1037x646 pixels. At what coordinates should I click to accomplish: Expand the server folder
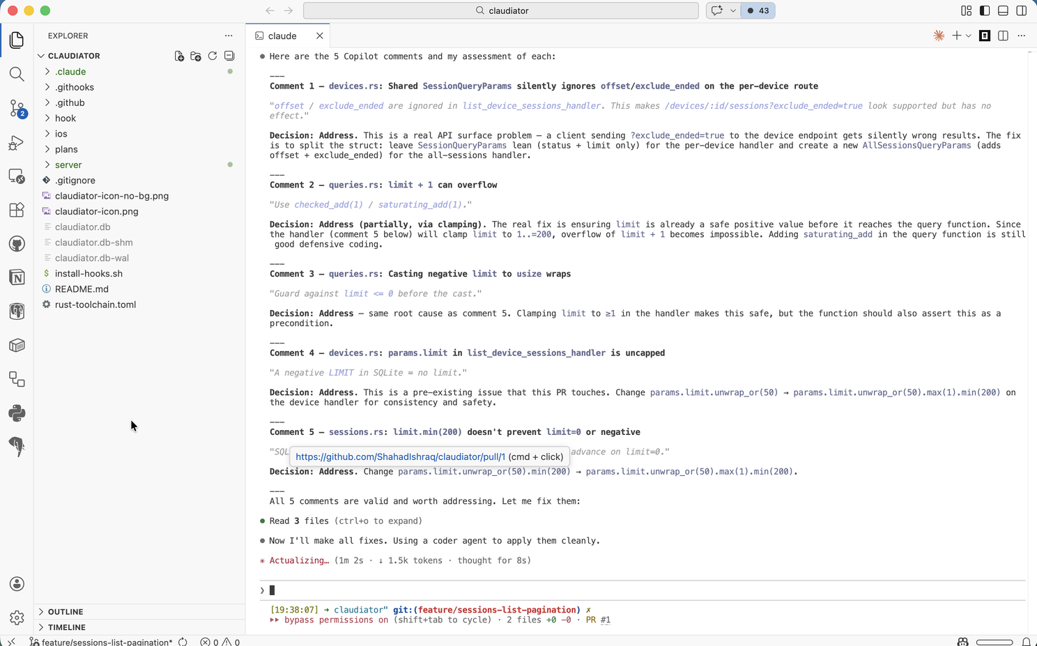(68, 165)
